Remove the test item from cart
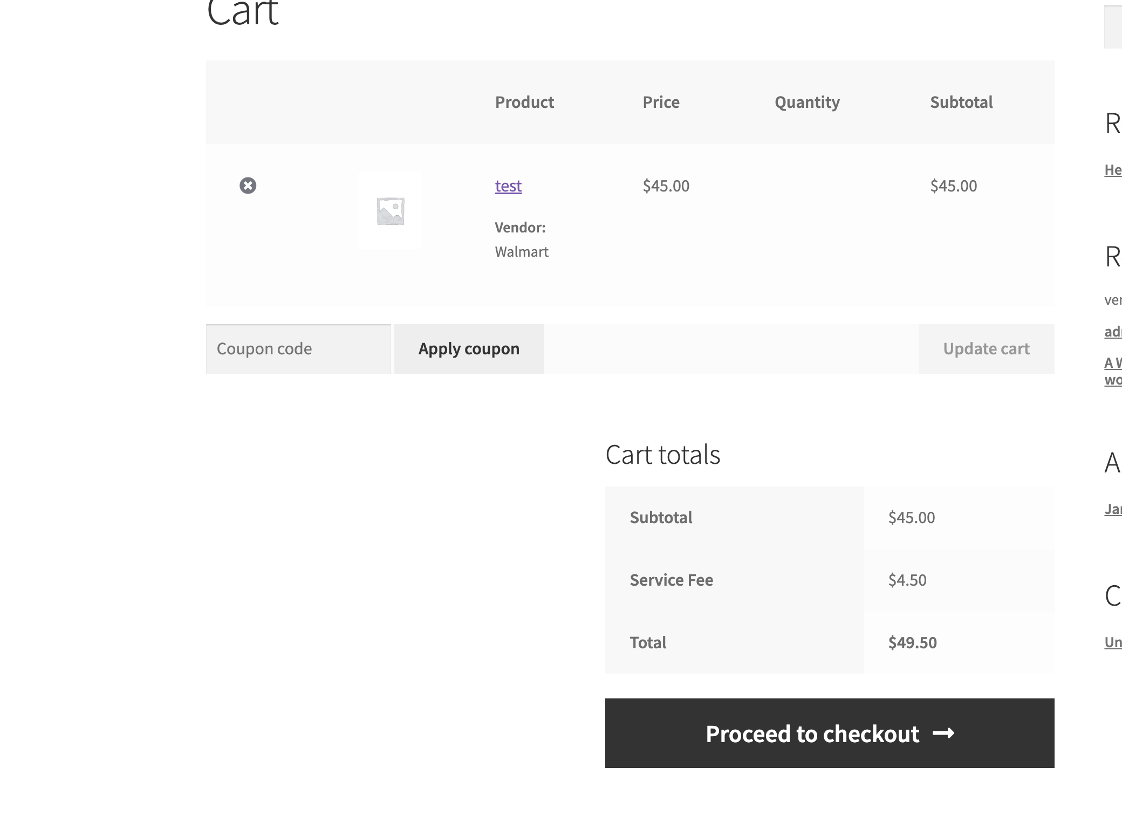Image resolution: width=1122 pixels, height=823 pixels. pos(248,186)
